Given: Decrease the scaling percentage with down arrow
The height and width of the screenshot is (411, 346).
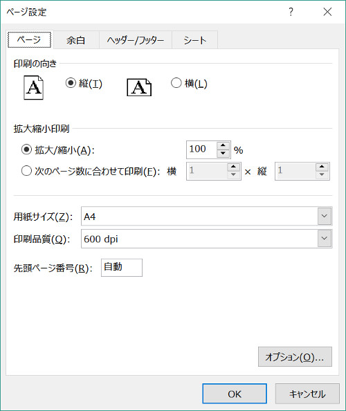Looking at the screenshot, I should point(223,154).
